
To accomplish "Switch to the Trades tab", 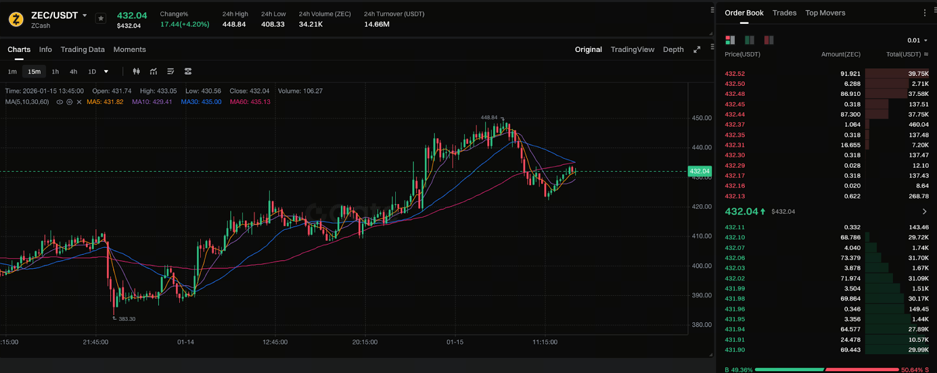I will [x=784, y=13].
